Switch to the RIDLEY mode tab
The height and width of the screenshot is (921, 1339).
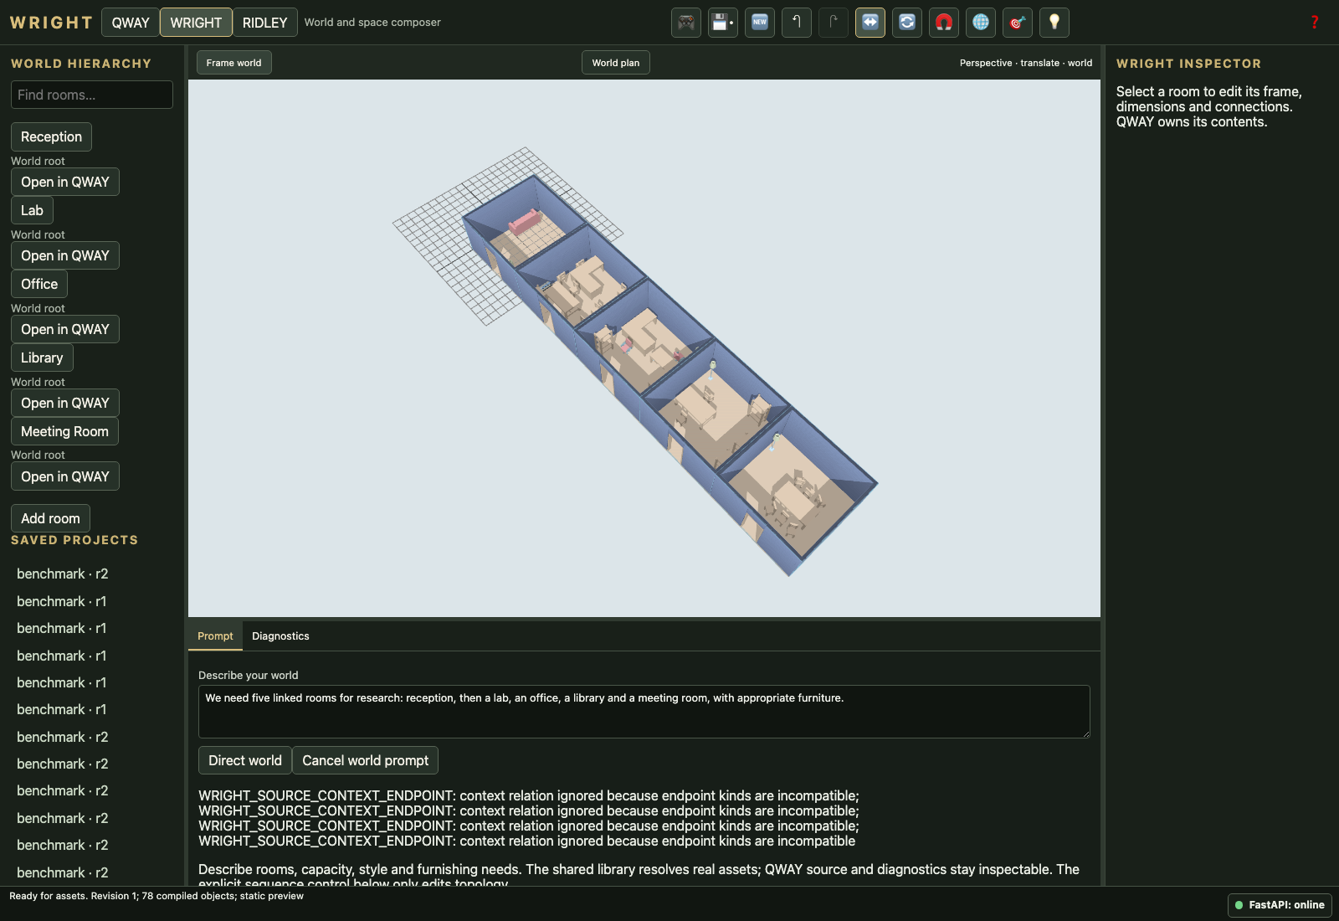[264, 23]
